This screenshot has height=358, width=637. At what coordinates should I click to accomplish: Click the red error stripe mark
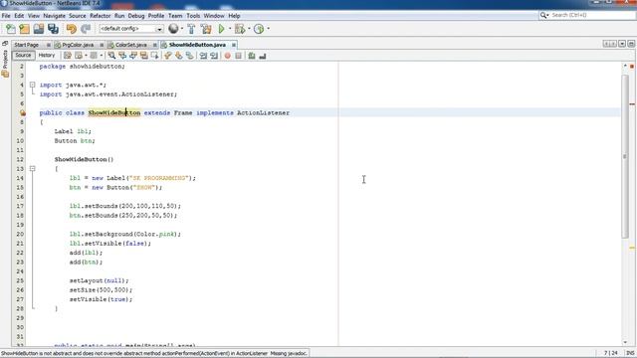(x=632, y=104)
